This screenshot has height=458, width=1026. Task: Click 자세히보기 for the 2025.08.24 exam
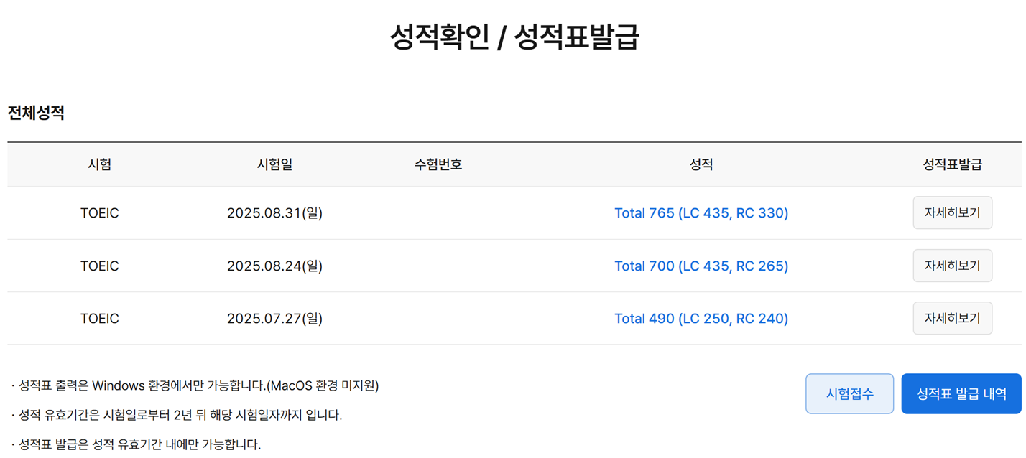click(x=952, y=266)
